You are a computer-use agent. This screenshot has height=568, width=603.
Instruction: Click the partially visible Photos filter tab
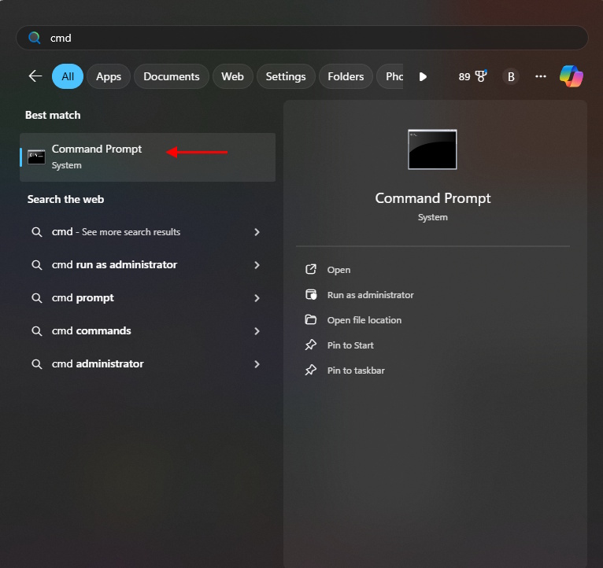pyautogui.click(x=390, y=76)
